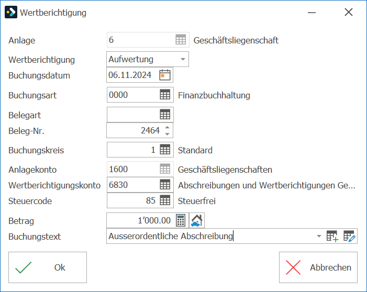The image size is (367, 292).
Task: Open the Buchungskreis lookup table icon
Action: pos(165,150)
